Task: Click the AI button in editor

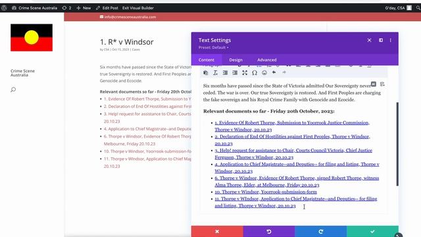Action: pos(374,84)
